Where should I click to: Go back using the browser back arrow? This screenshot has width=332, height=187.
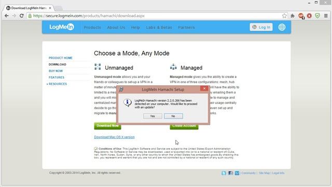click(7, 16)
